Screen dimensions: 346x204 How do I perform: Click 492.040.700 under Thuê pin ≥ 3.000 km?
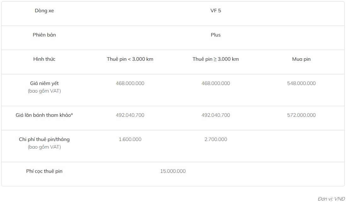tap(216, 115)
